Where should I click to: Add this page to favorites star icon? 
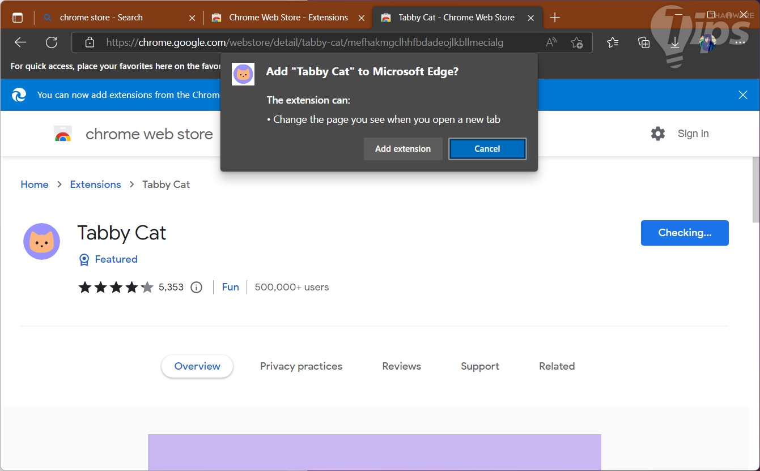click(577, 42)
